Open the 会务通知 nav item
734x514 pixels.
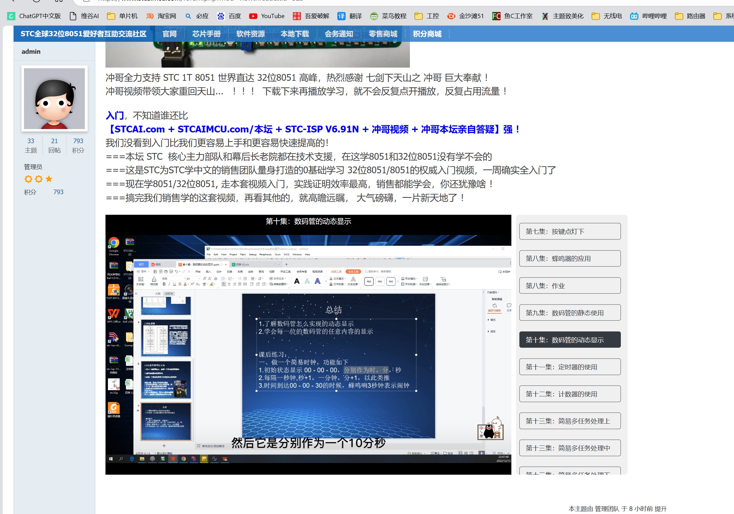click(x=339, y=34)
